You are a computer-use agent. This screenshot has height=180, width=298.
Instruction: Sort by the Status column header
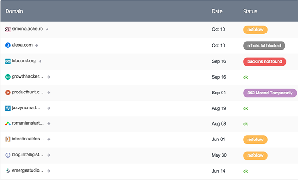[250, 11]
